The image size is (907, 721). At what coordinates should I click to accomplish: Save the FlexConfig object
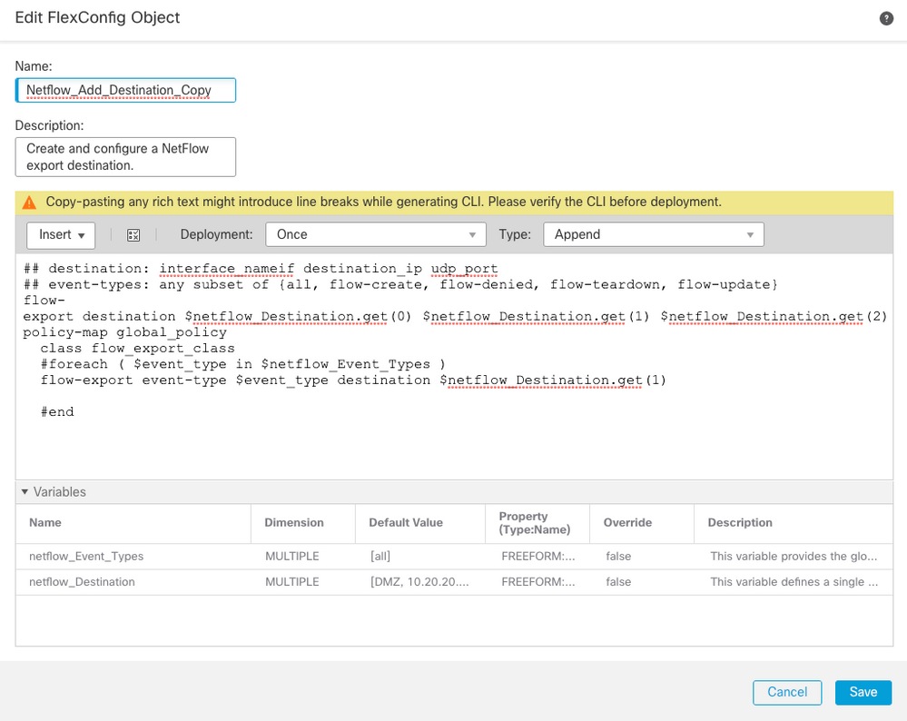pyautogui.click(x=862, y=692)
